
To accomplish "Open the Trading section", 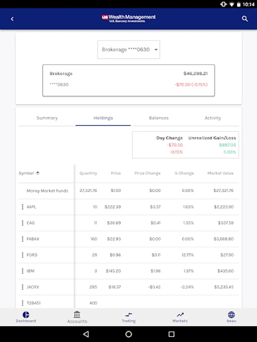I will point(129,317).
